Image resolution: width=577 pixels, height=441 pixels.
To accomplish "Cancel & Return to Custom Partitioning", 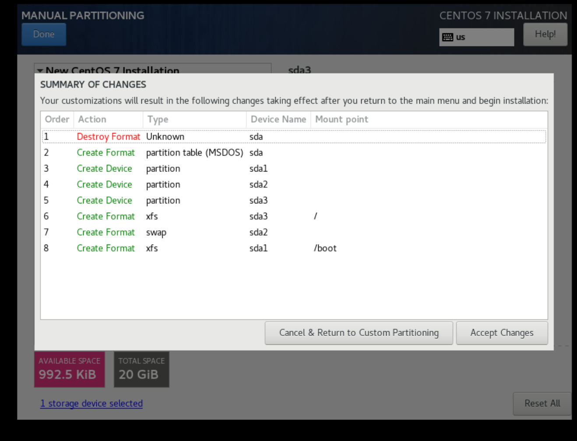I will (x=359, y=333).
